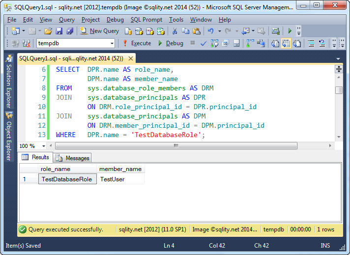Open the Activity Monitor icon
This screenshot has width=350, height=255.
(275, 31)
